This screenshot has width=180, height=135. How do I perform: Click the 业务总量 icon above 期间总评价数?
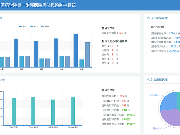pyautogui.click(x=102, y=90)
